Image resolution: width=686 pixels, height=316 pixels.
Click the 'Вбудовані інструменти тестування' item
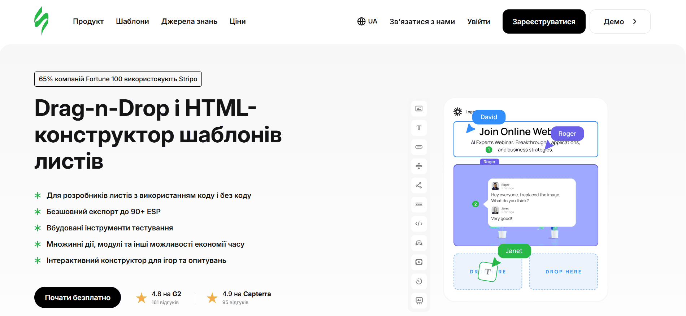point(110,228)
